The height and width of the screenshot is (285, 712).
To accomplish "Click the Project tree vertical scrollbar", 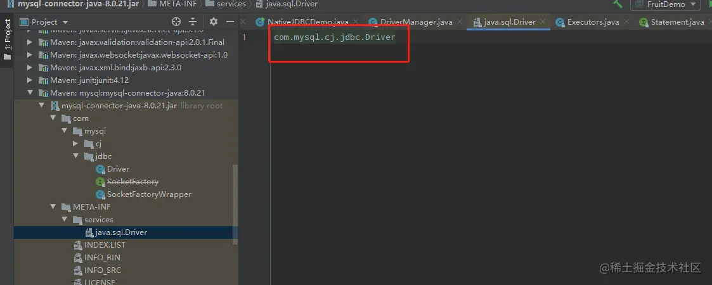I will coord(235,204).
